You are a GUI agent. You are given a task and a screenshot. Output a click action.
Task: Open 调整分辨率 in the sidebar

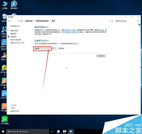pos(14,31)
